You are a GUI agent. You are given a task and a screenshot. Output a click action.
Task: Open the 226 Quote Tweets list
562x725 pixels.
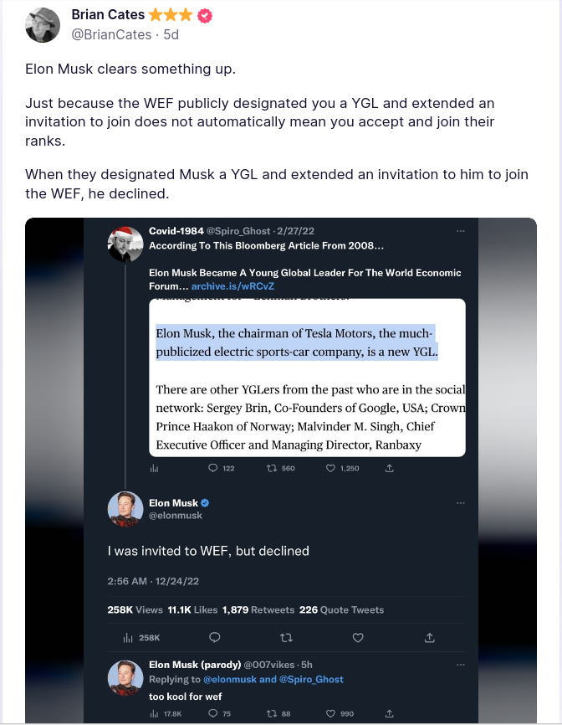[341, 609]
